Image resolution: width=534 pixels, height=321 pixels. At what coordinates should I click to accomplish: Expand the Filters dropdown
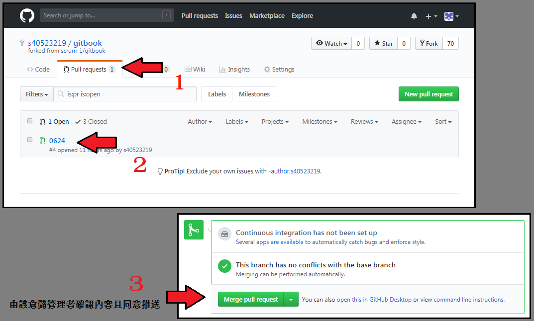37,94
